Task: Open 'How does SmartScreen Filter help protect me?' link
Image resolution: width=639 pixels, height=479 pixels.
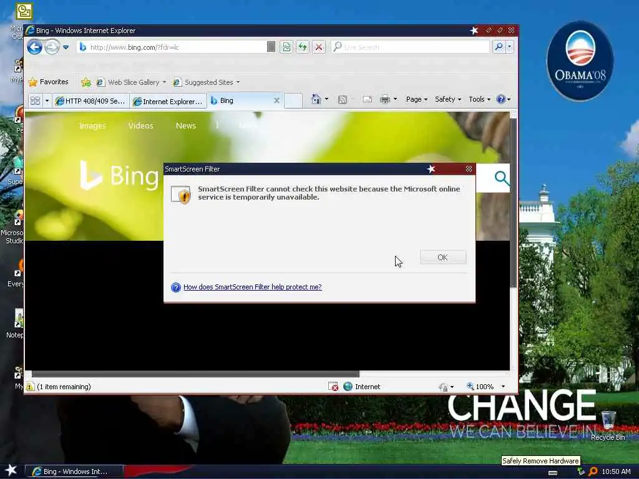Action: pos(252,287)
